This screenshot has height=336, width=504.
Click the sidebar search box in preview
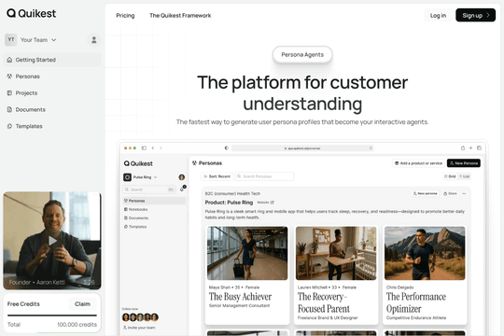149,189
